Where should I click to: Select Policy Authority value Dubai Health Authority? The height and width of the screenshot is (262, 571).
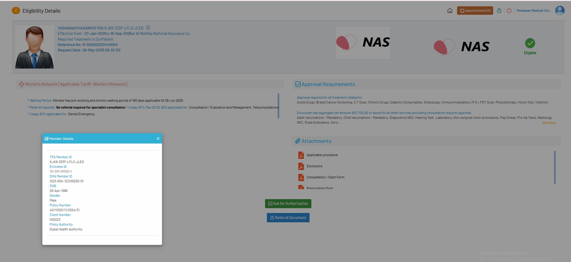click(66, 229)
